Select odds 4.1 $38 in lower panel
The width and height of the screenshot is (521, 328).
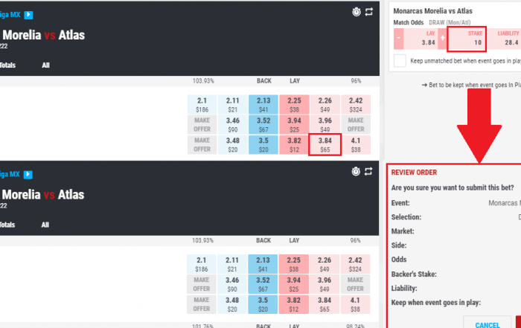(x=355, y=304)
